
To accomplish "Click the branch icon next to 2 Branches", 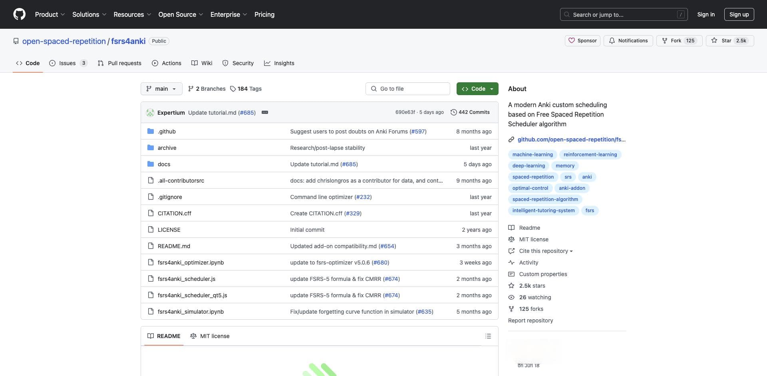I will [191, 89].
